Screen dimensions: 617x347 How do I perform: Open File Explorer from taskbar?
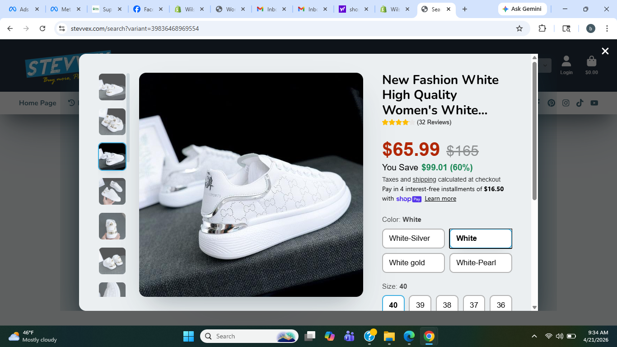(x=389, y=336)
